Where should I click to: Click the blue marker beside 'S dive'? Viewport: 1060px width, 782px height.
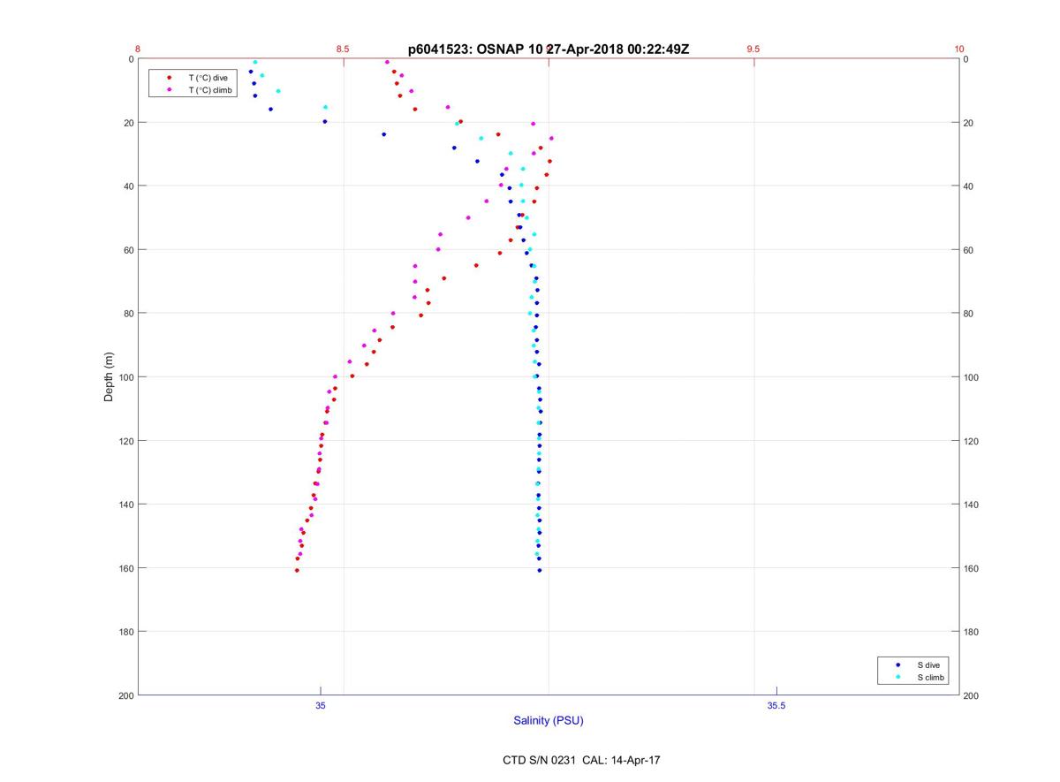tap(897, 664)
